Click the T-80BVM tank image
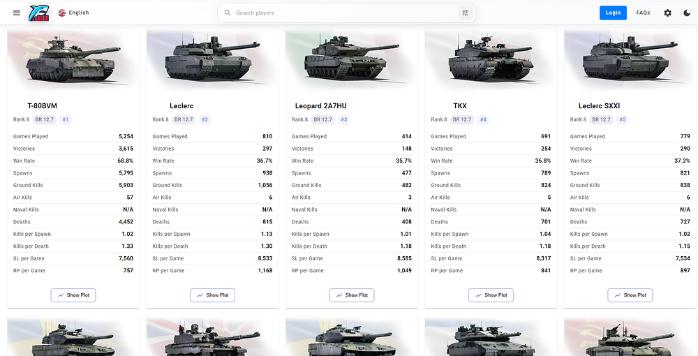698x356 pixels. (73, 60)
